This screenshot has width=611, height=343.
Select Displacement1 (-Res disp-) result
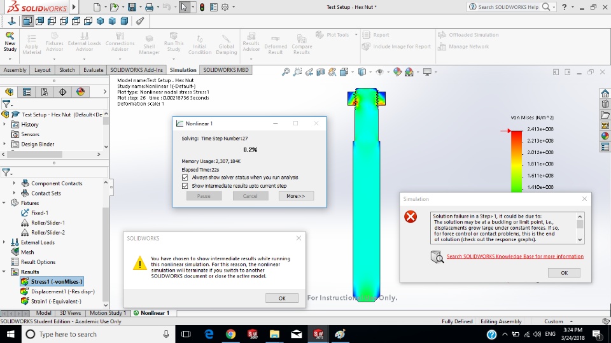(58, 291)
